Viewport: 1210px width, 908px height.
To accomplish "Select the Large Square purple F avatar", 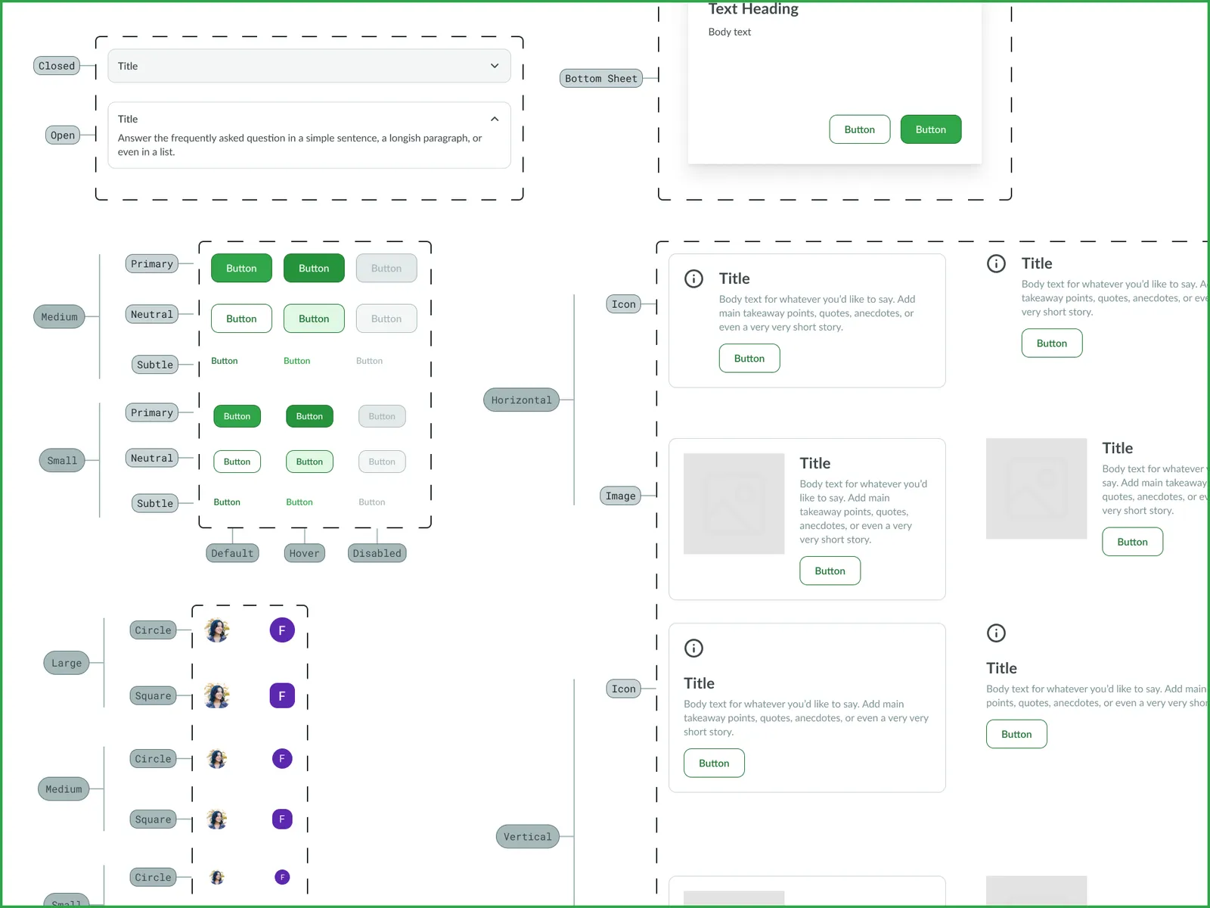I will point(282,696).
